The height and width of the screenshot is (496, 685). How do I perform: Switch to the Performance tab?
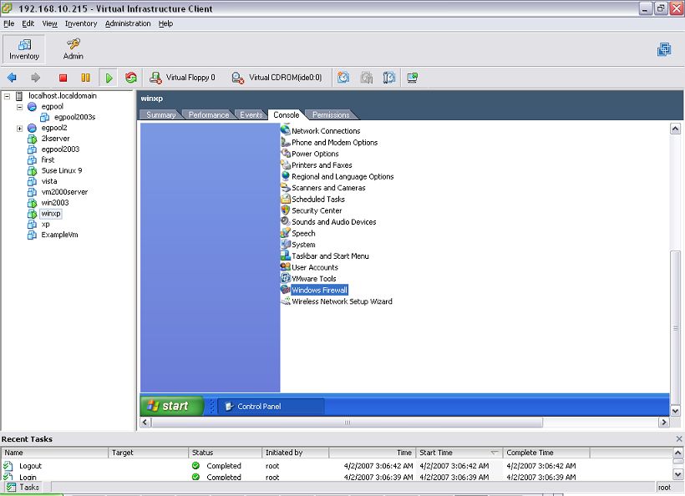click(208, 115)
